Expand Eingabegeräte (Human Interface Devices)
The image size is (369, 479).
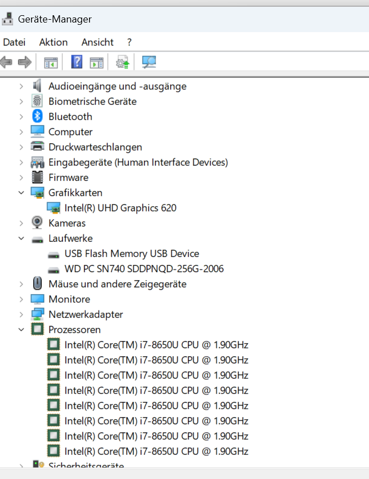[x=21, y=162]
